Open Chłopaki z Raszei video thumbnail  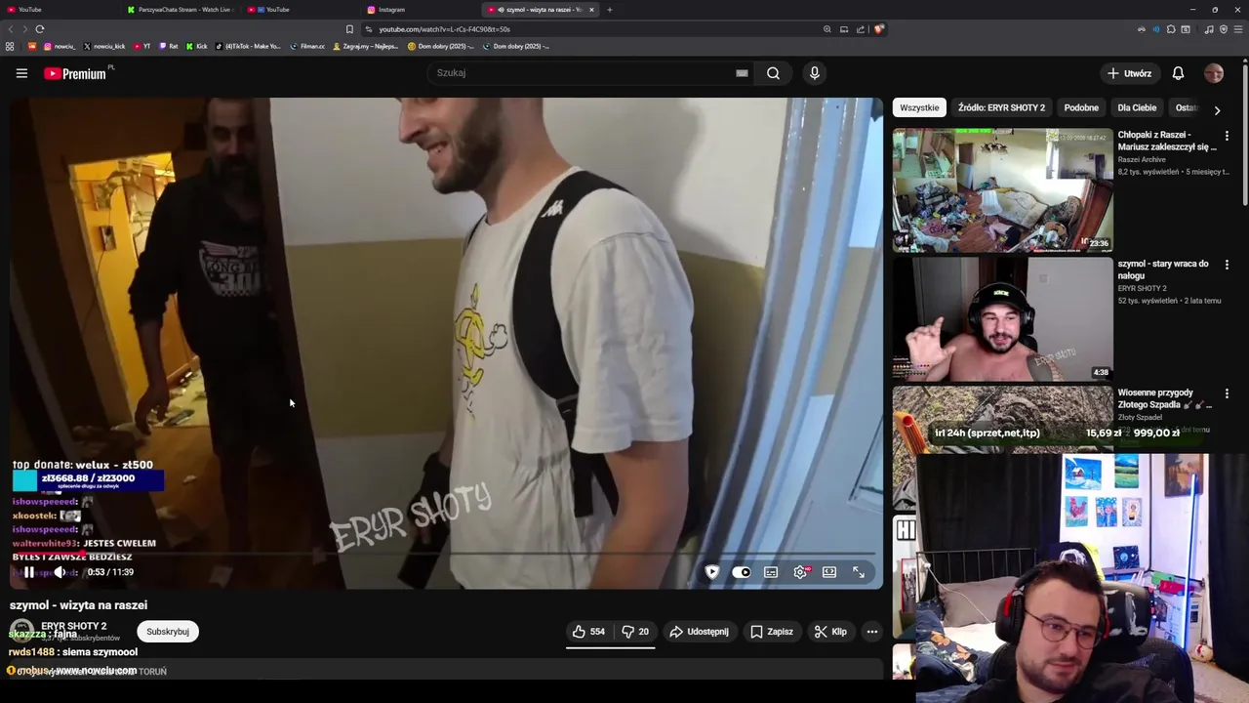[x=1002, y=189]
